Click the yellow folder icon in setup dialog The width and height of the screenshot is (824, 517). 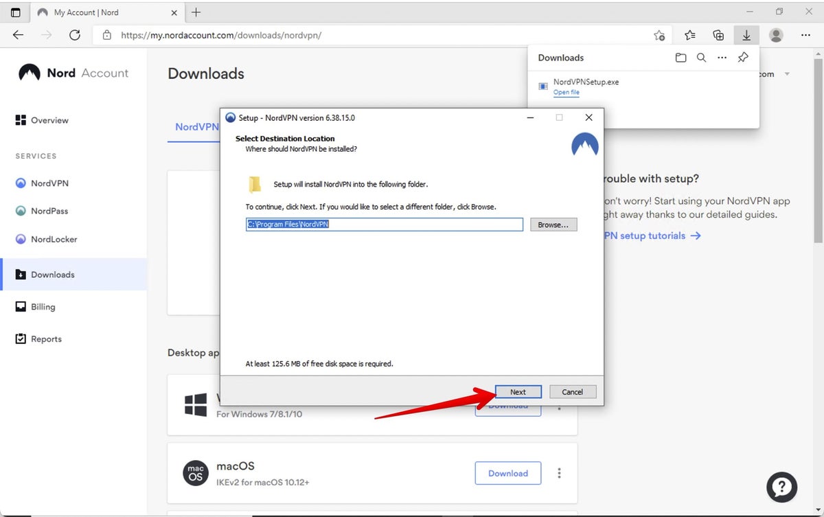pyautogui.click(x=255, y=185)
